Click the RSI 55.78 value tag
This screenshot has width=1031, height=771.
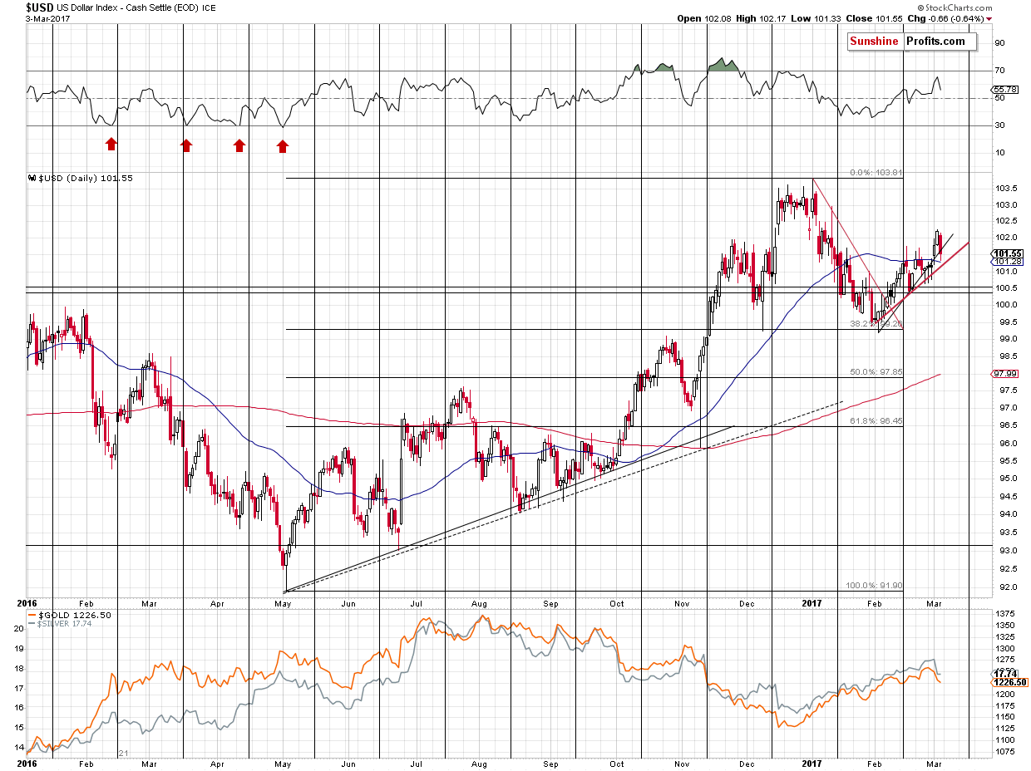click(1004, 89)
